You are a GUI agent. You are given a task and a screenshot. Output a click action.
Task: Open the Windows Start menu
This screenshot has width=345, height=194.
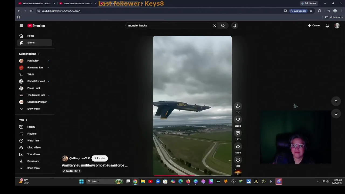click(81, 182)
